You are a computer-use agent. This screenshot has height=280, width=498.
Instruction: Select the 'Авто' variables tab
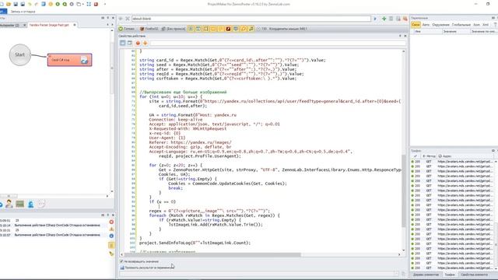pyautogui.click(x=426, y=25)
